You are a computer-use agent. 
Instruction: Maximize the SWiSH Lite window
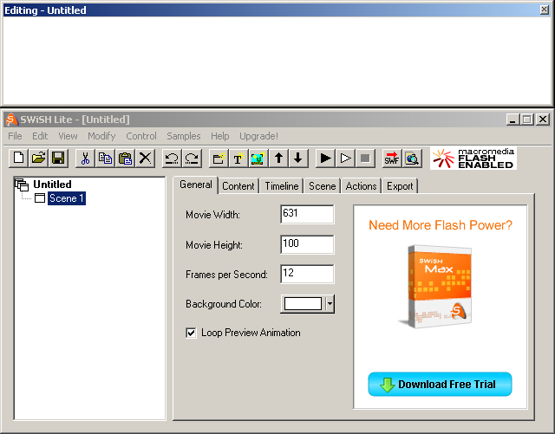[x=527, y=120]
